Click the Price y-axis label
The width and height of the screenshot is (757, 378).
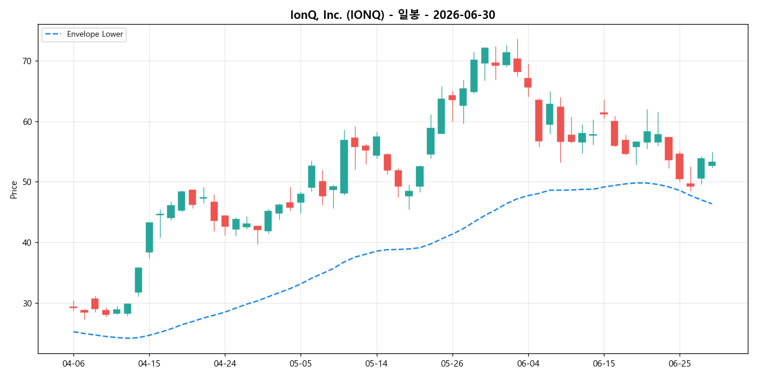(14, 189)
